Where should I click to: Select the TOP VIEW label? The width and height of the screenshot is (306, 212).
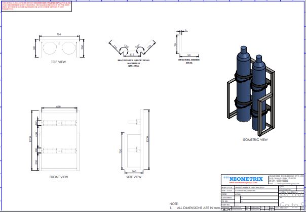click(58, 62)
